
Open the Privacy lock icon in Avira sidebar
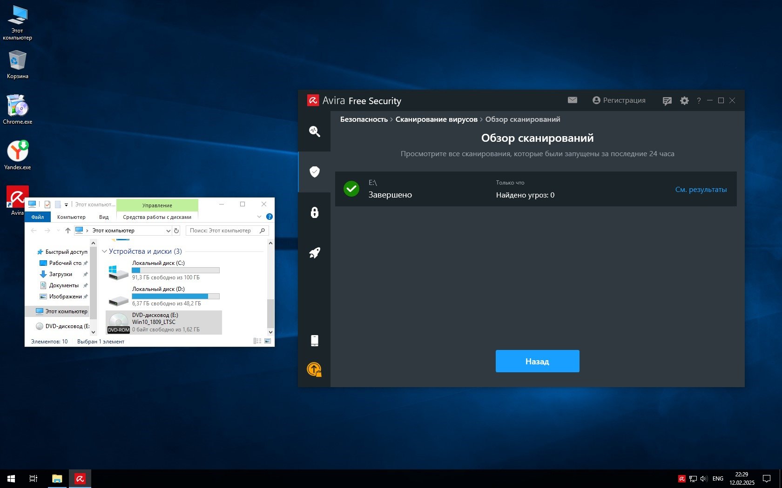315,212
